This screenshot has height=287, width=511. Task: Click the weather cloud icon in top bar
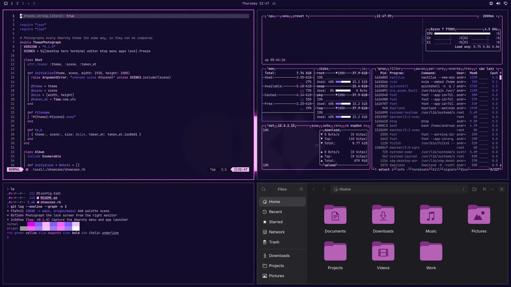click(274, 3)
